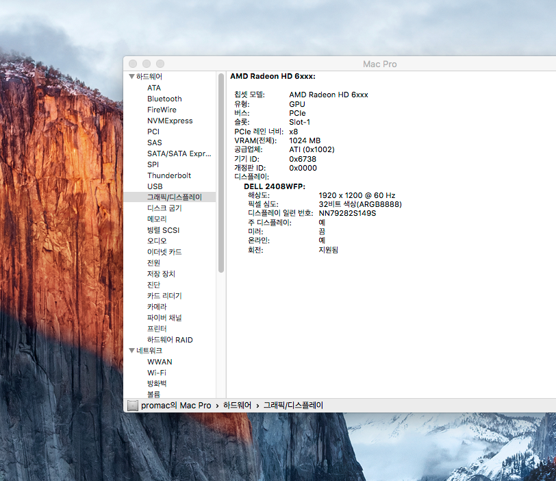This screenshot has height=481, width=556.
Task: Show the 저장 장치 information
Action: 162,274
